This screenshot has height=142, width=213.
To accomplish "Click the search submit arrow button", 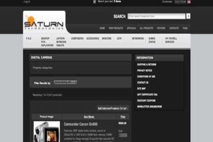I will pos(188,16).
